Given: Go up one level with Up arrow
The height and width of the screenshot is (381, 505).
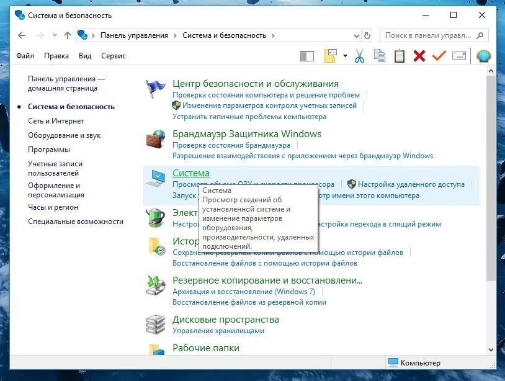Looking at the screenshot, I should [x=67, y=35].
